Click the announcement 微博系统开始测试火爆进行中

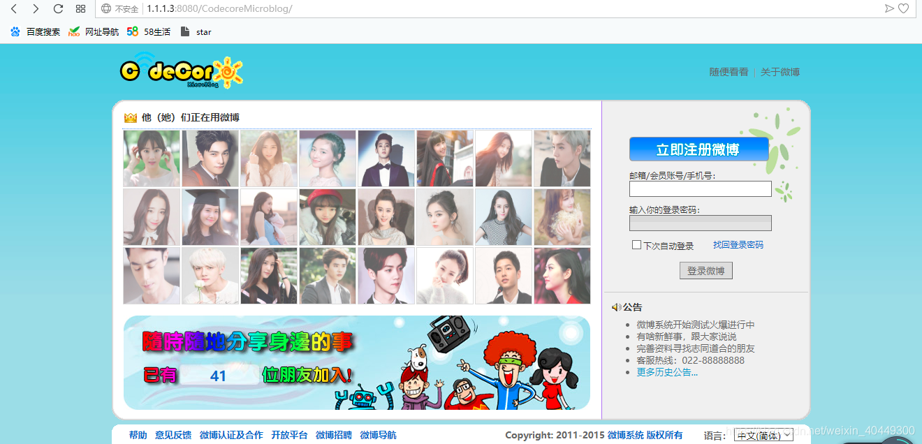click(x=696, y=325)
